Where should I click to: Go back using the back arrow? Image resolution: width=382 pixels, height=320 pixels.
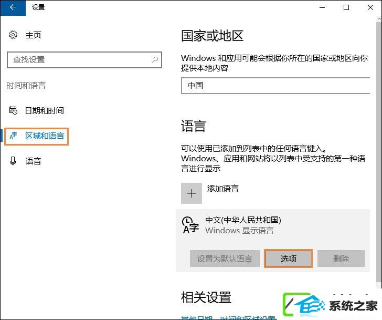pyautogui.click(x=13, y=7)
